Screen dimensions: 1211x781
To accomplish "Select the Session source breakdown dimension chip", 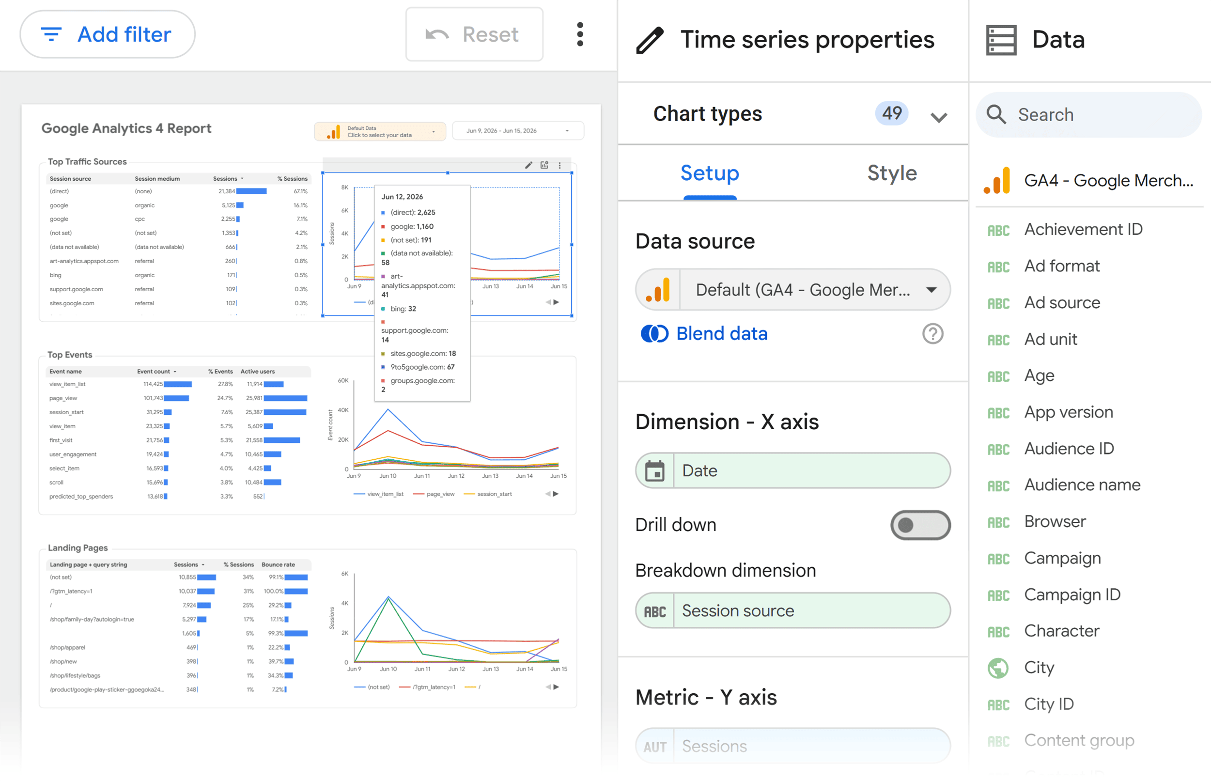I will click(793, 610).
